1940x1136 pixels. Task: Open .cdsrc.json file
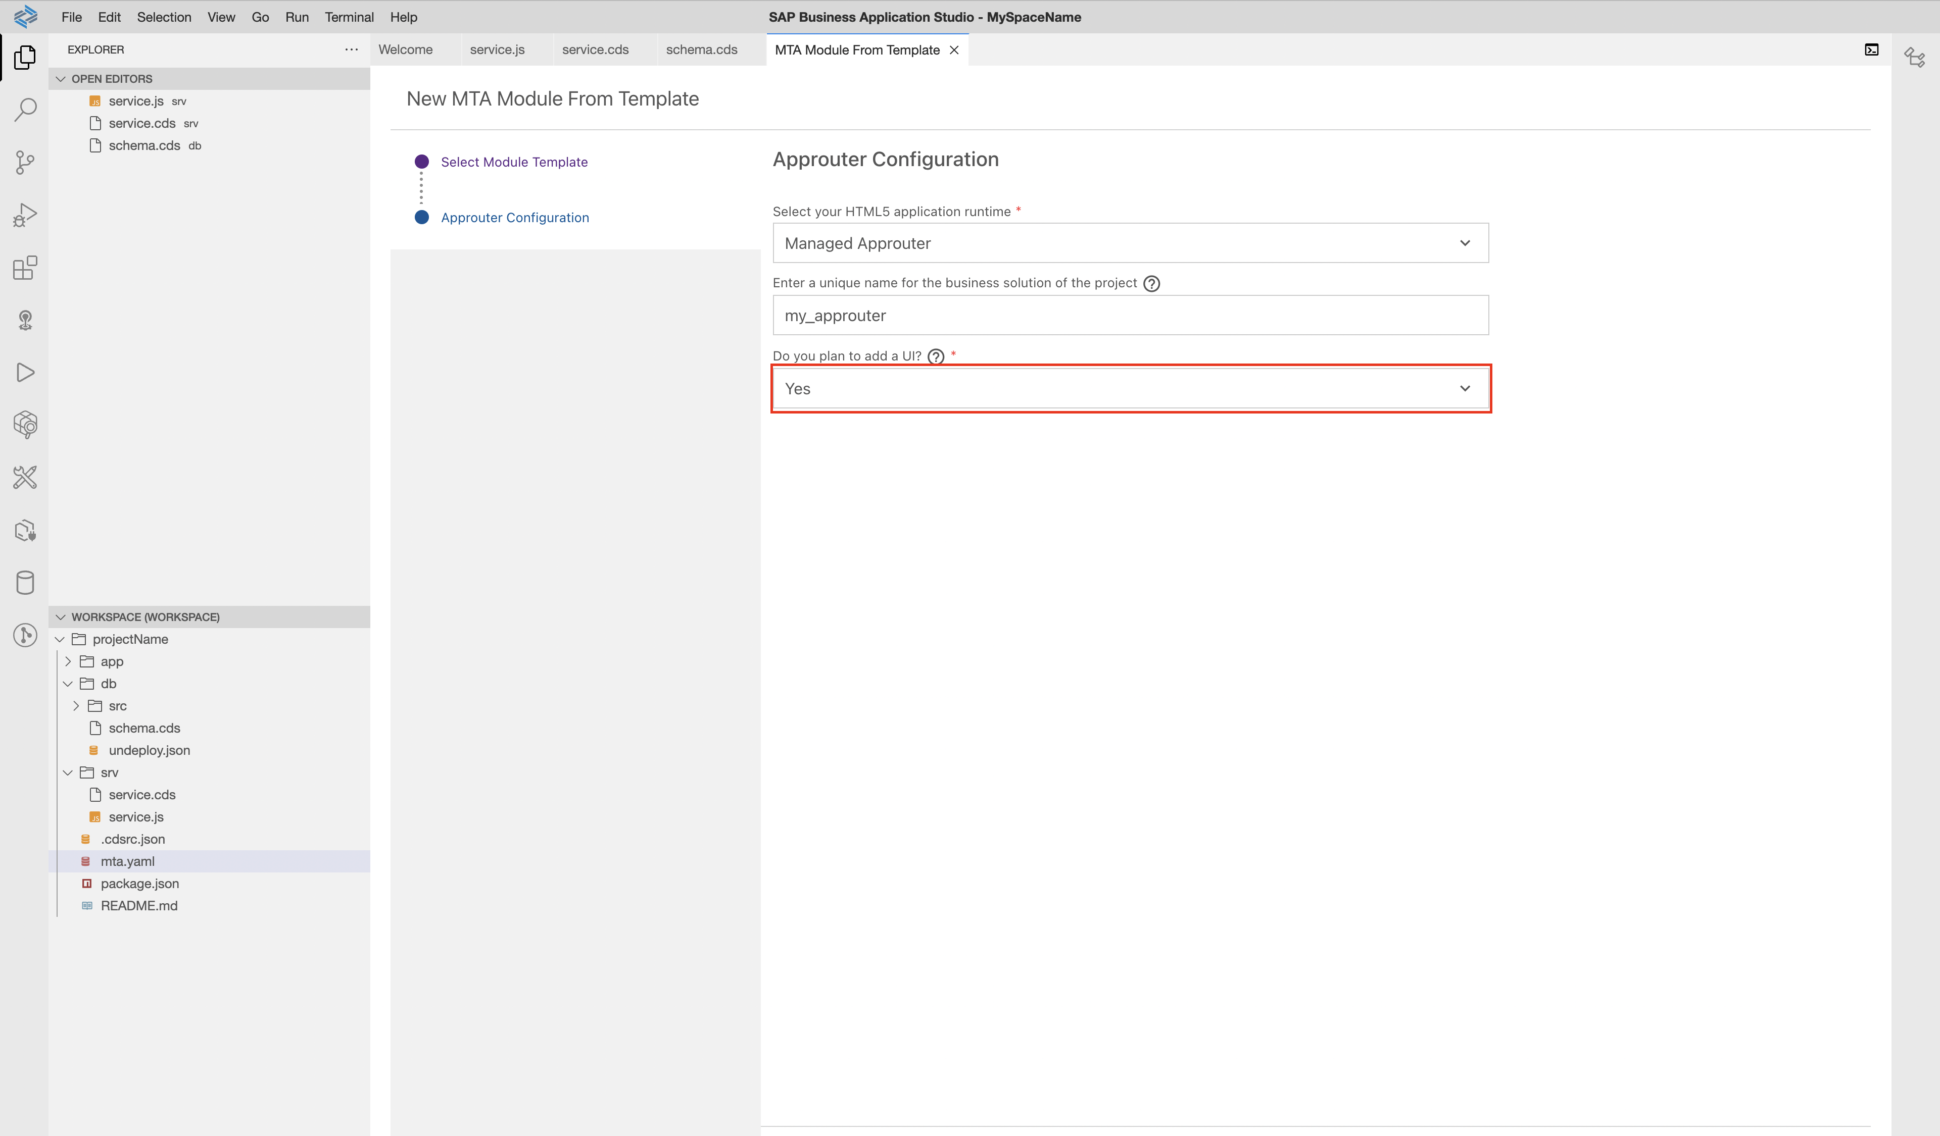[209, 839]
